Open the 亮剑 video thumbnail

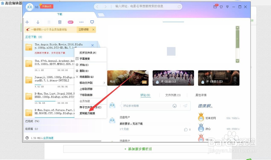pos(128,78)
